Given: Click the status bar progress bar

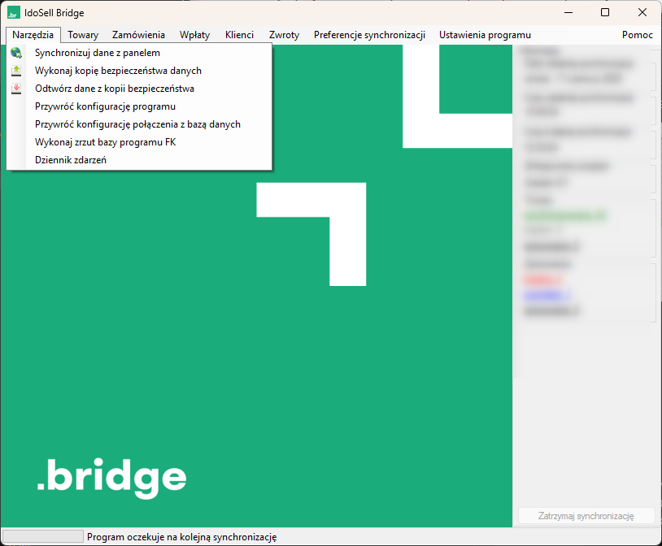Looking at the screenshot, I should (42, 536).
